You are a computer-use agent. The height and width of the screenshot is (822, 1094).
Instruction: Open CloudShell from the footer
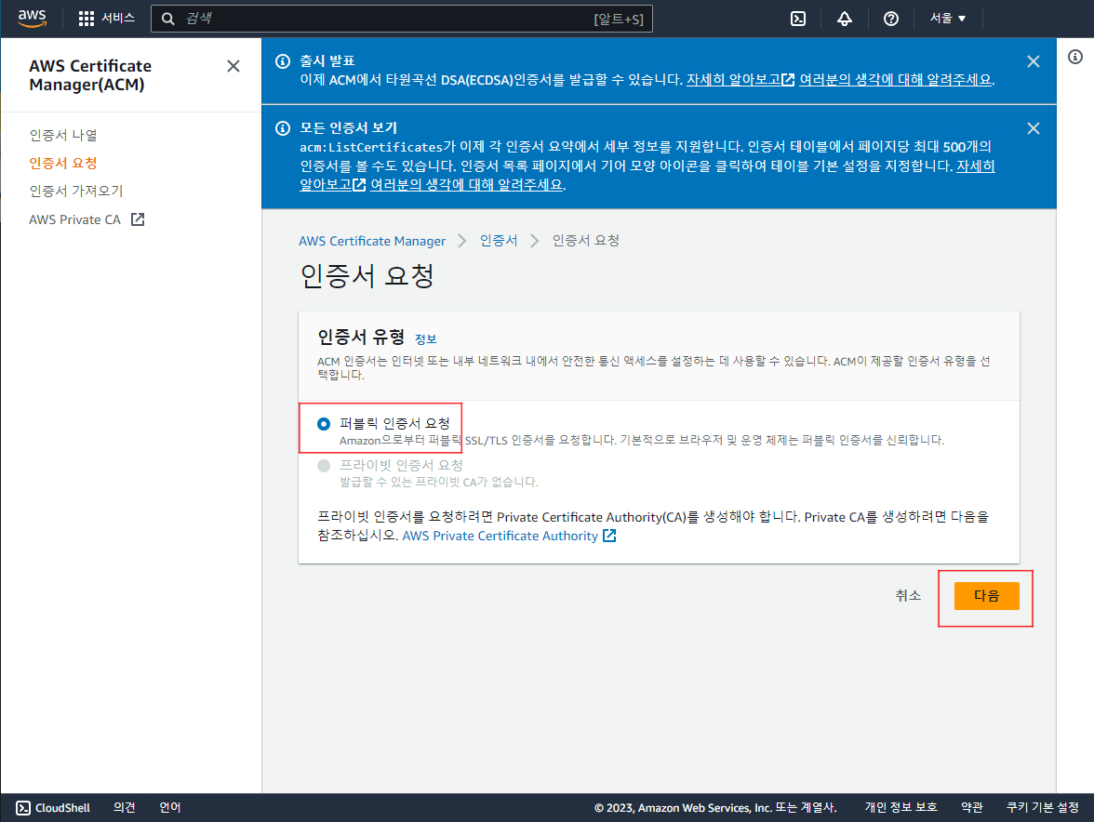(53, 807)
